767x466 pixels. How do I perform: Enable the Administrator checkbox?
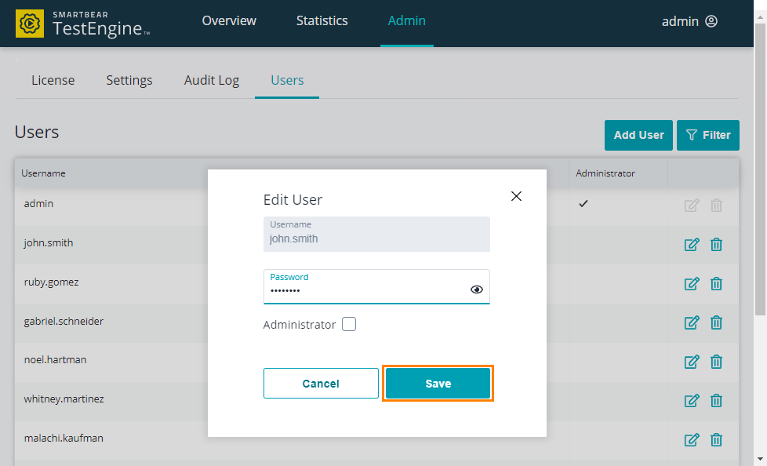pyautogui.click(x=349, y=324)
